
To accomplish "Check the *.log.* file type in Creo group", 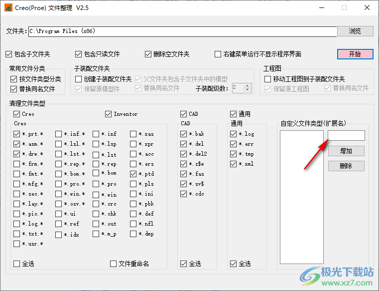I will (16, 224).
